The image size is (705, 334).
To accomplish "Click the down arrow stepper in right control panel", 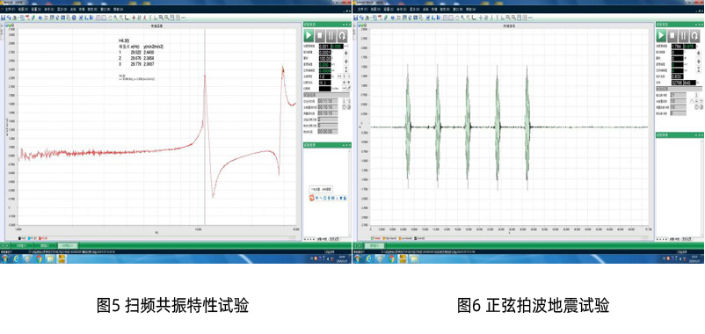I will click(x=698, y=62).
